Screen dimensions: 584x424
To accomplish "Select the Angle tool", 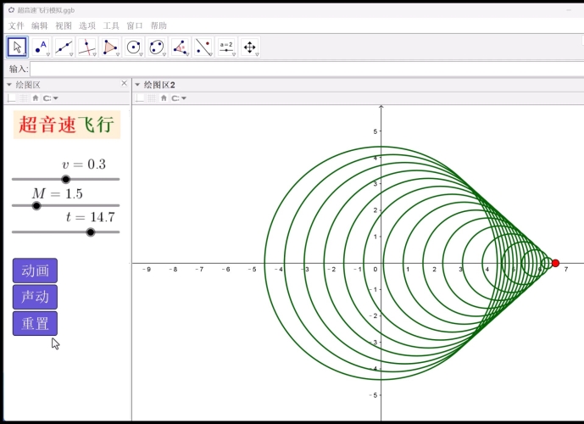I will pyautogui.click(x=180, y=47).
